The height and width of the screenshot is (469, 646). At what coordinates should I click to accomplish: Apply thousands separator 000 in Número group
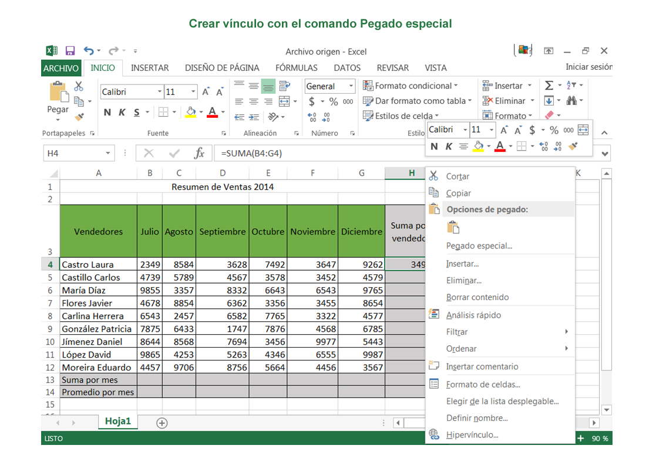tap(348, 101)
